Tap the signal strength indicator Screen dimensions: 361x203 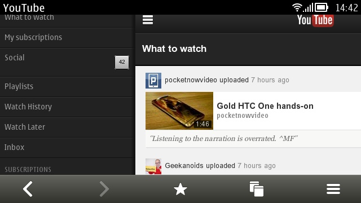[308, 7]
